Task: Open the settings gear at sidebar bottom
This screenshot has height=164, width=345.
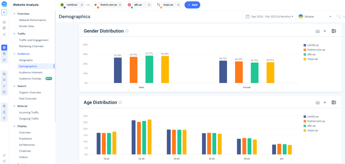Action: 4,161
